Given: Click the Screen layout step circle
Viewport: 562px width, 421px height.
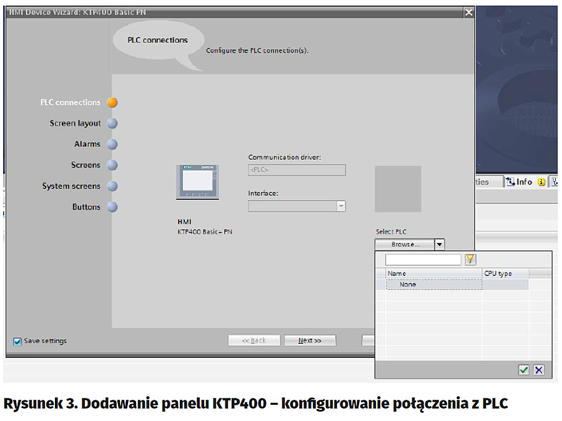Looking at the screenshot, I should (112, 124).
